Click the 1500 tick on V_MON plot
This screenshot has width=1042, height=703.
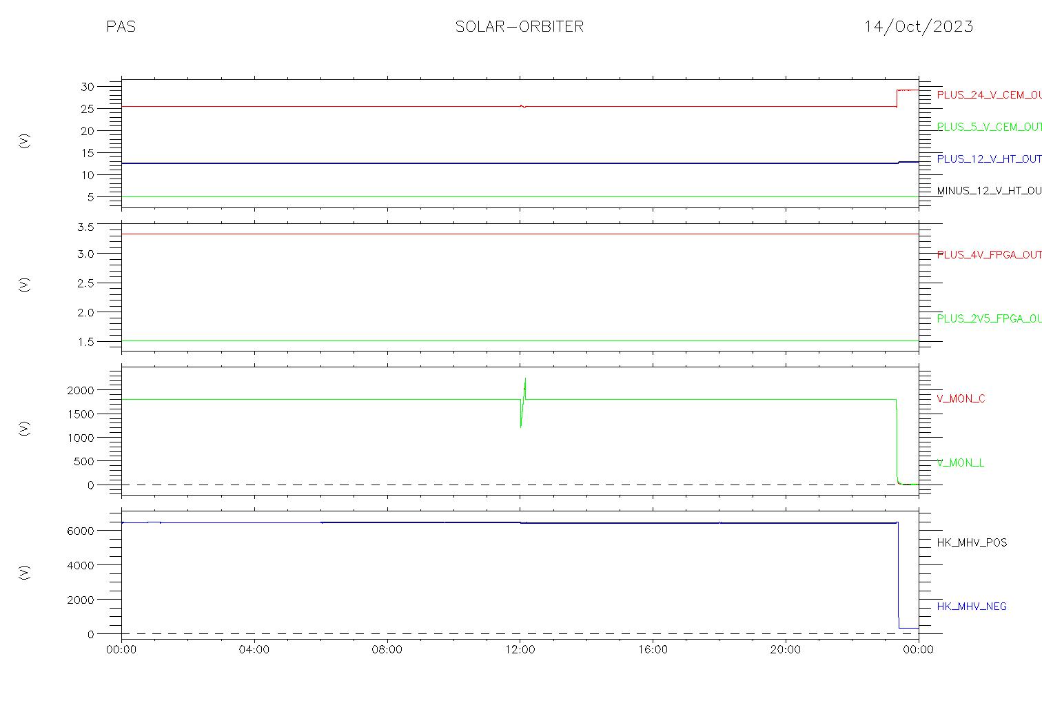click(81, 414)
